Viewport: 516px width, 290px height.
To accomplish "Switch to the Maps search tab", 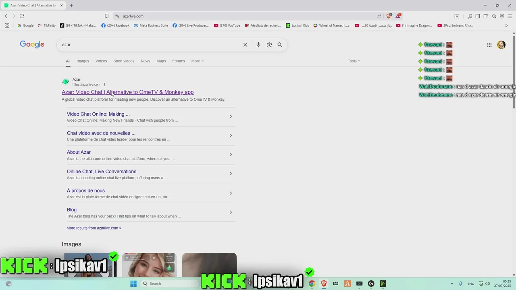I will coord(161,61).
